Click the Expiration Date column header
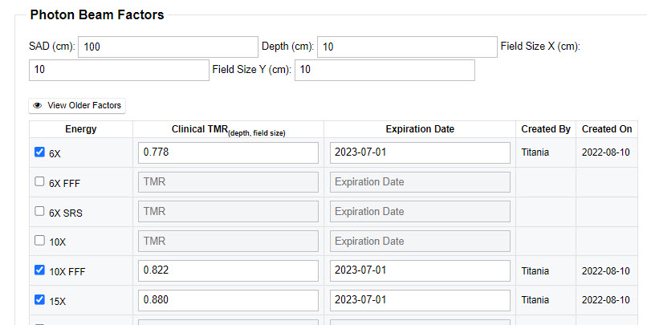647x325 pixels. pyautogui.click(x=420, y=129)
